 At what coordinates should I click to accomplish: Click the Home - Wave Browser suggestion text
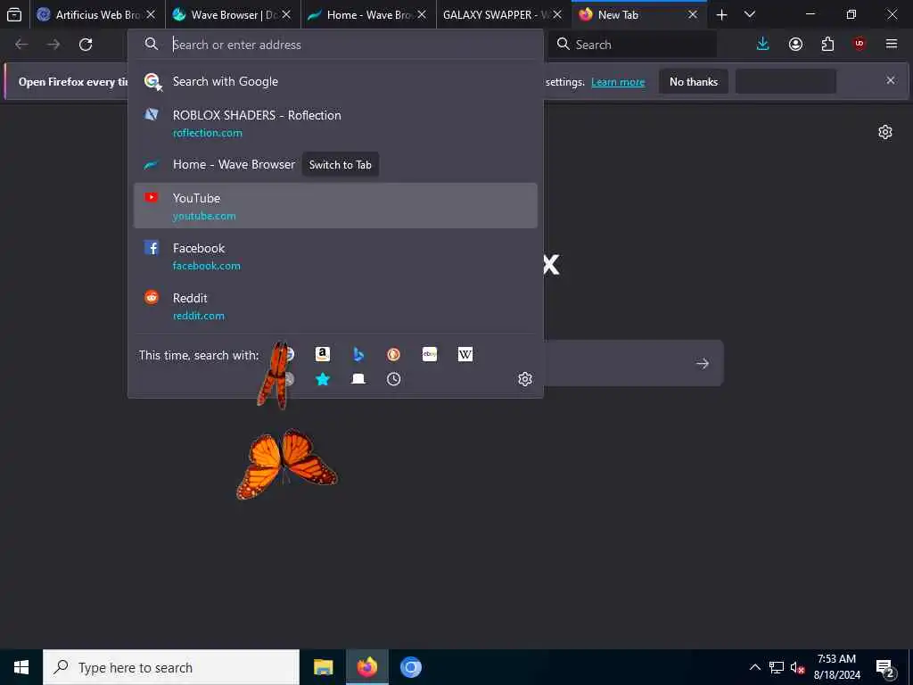234,164
